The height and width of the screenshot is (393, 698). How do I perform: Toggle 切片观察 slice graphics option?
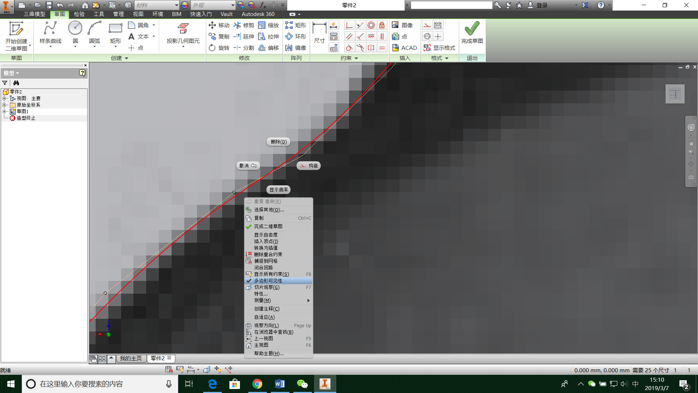(x=278, y=287)
